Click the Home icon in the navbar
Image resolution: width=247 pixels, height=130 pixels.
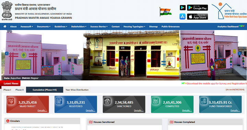(5, 26)
